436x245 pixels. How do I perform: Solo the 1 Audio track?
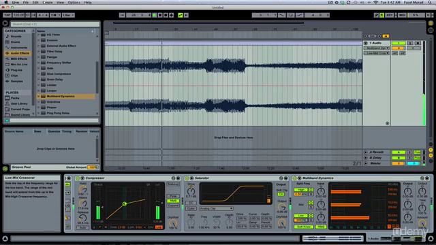pyautogui.click(x=410, y=43)
